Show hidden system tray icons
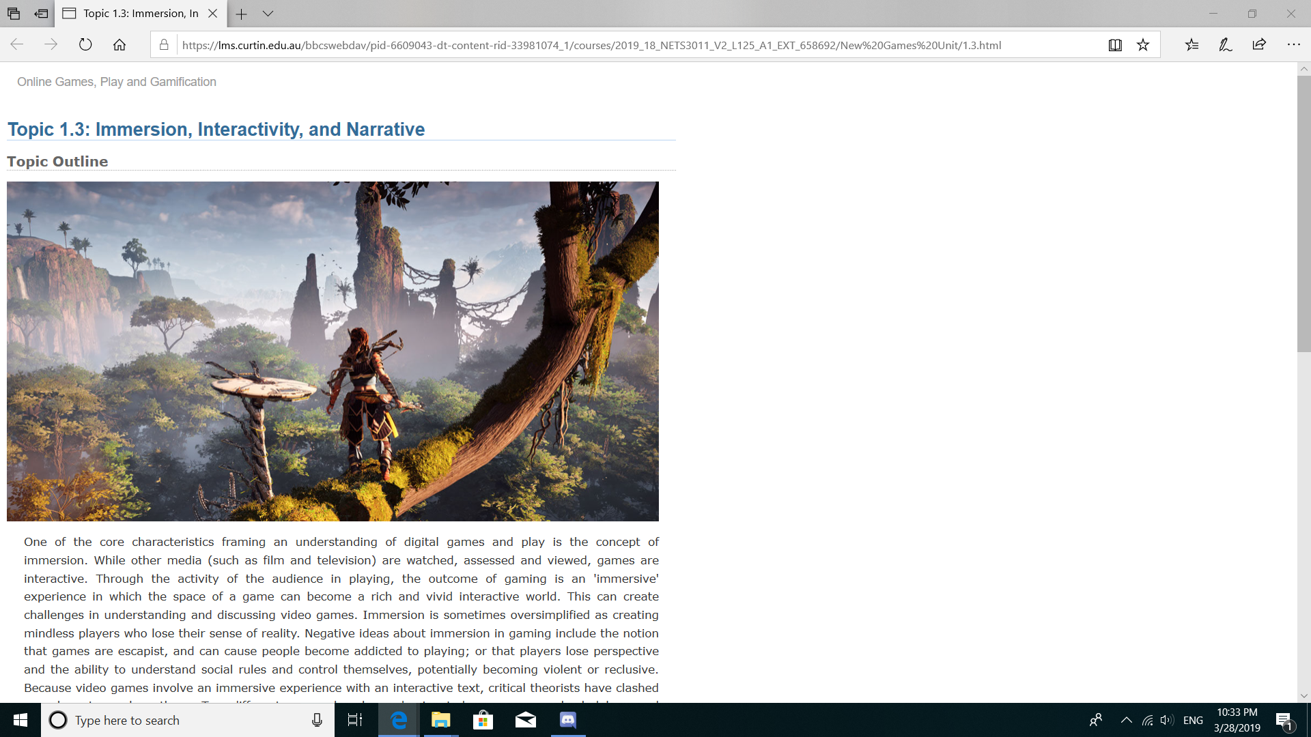 1127,720
